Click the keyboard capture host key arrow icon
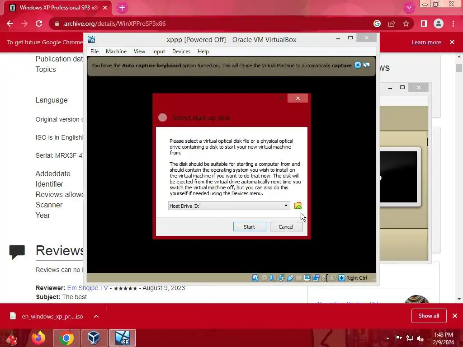 [342, 278]
